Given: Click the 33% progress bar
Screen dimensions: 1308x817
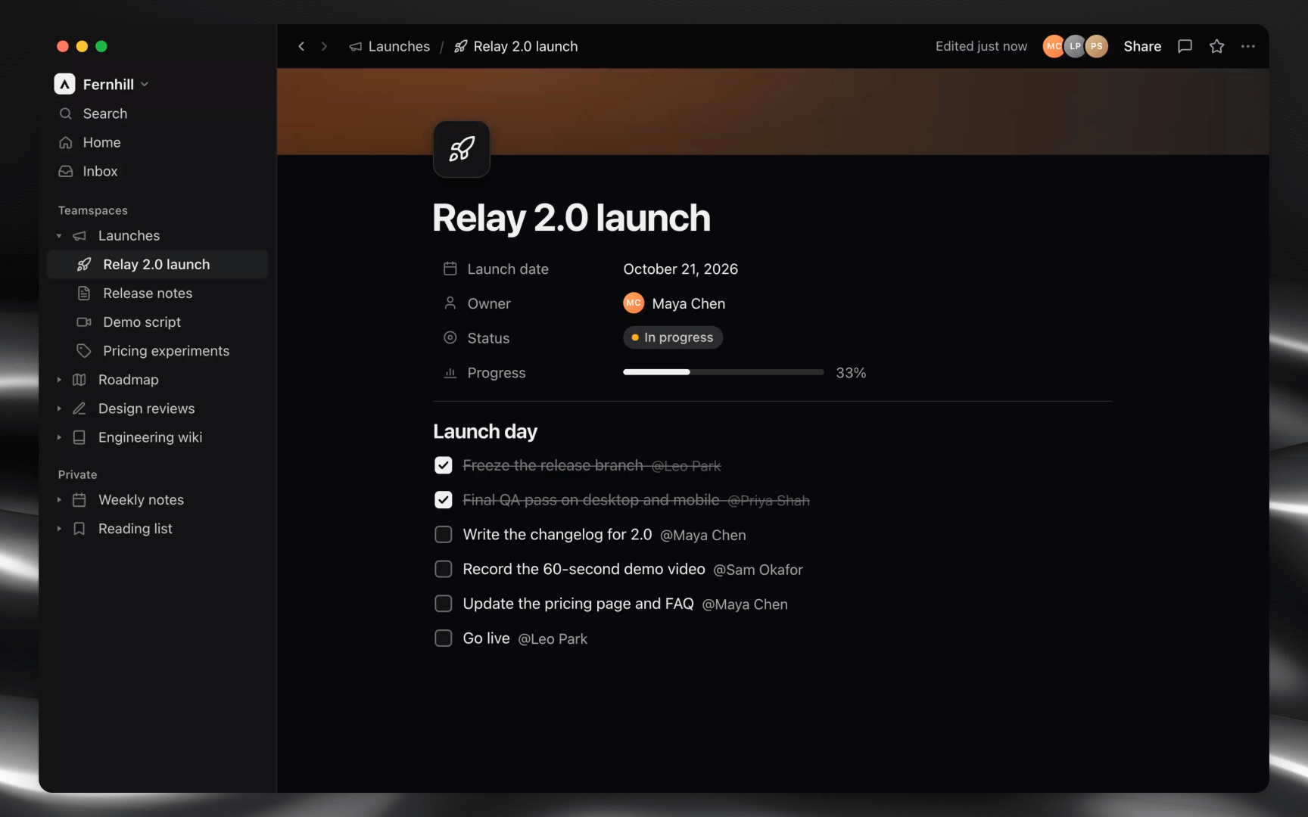Looking at the screenshot, I should [723, 372].
